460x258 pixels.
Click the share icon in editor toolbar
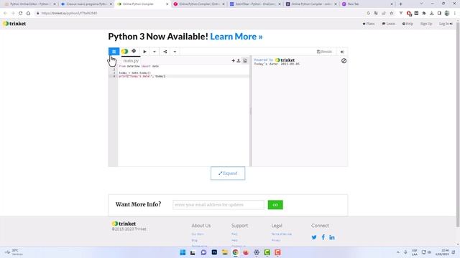pyautogui.click(x=165, y=52)
